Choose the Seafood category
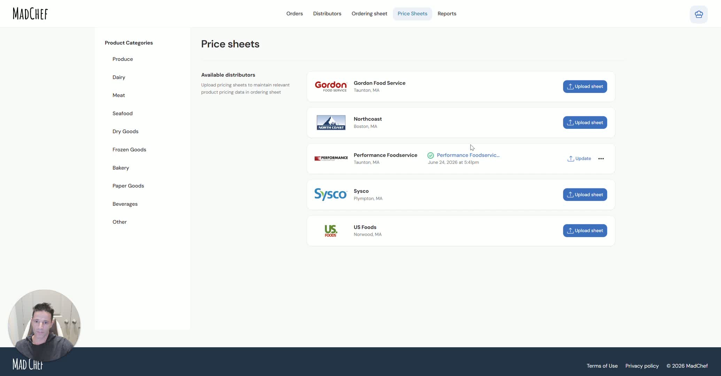Screen dimensions: 721x376 tap(123, 113)
